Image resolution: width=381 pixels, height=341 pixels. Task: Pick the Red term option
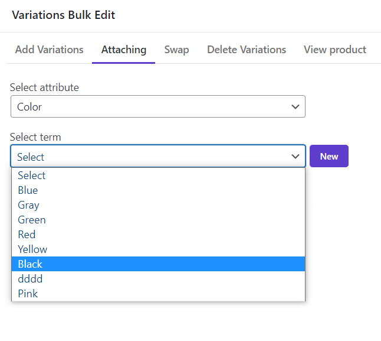[x=158, y=235]
